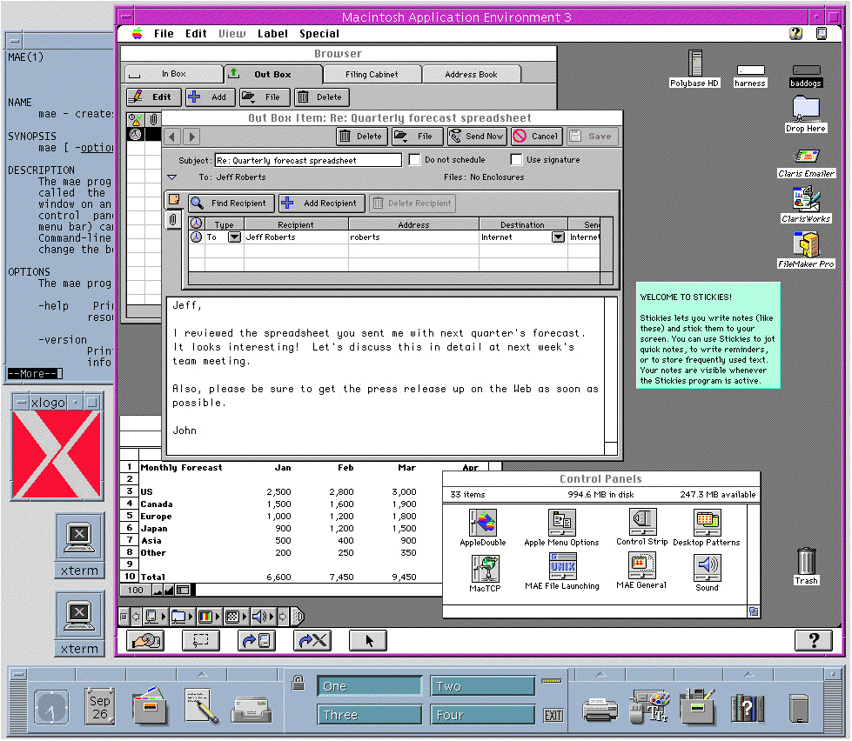Open the Trash on the Mac desktop
The width and height of the screenshot is (852, 741).
[805, 563]
